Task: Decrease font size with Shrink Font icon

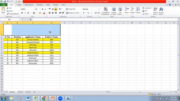Action: pos(45,9)
